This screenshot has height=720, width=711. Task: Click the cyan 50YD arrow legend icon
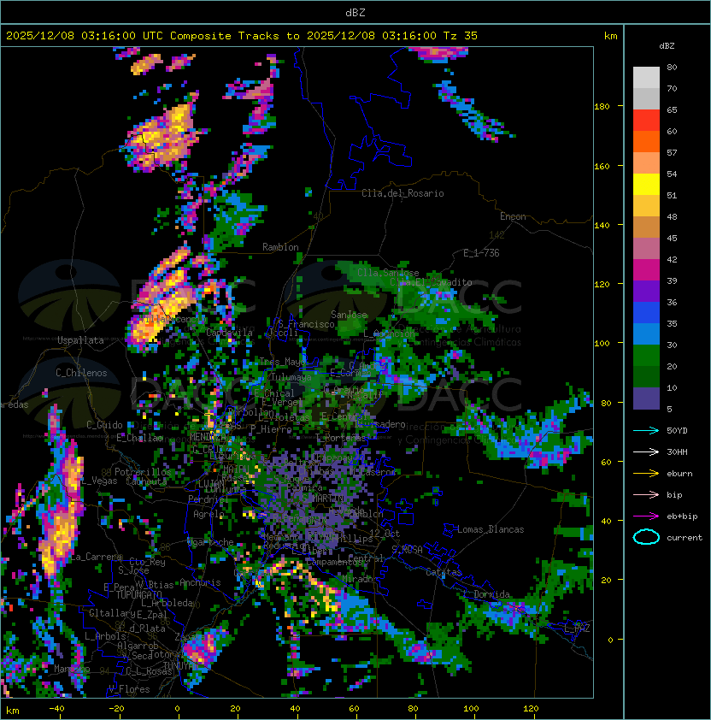tap(646, 430)
